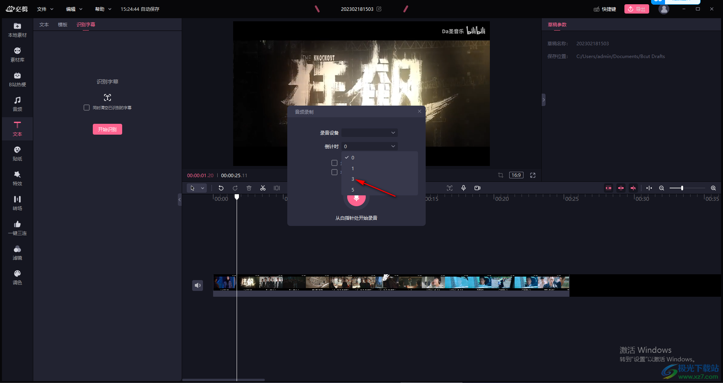Click the timeline zoom out magnifier
Viewport: 723px width, 383px height.
click(x=662, y=188)
